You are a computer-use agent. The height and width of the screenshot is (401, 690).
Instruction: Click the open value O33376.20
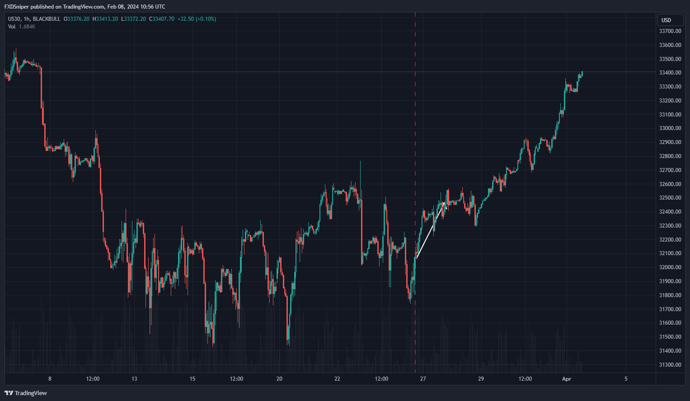(x=77, y=19)
